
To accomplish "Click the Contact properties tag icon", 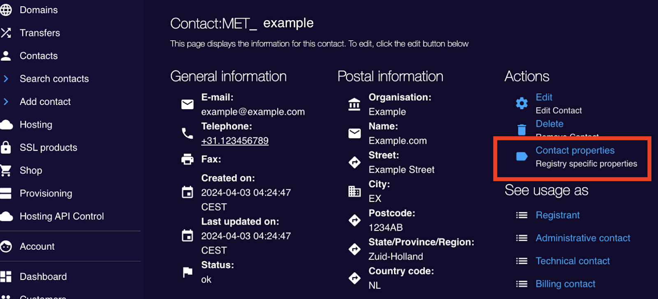I will [x=521, y=156].
